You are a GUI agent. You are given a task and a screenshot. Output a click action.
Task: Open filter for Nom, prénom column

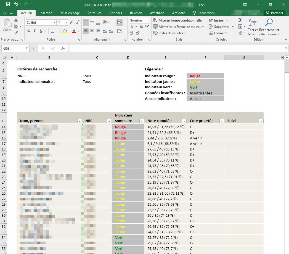79,121
